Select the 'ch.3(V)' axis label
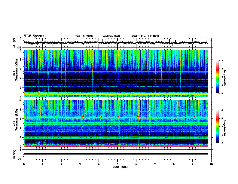The height and width of the screenshot is (184, 238). pos(14,154)
